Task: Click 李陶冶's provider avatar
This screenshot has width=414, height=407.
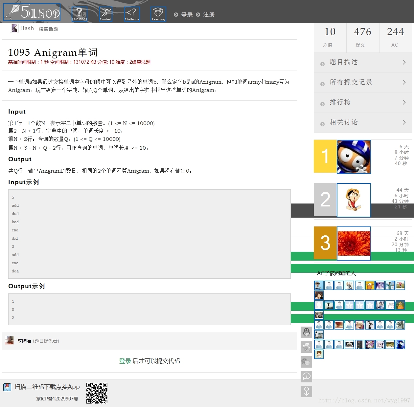Action: tap(10, 340)
